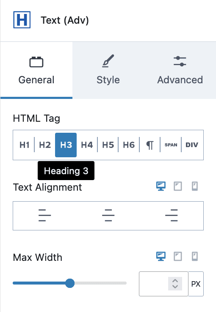Set HTML tag to H2

[45, 145]
